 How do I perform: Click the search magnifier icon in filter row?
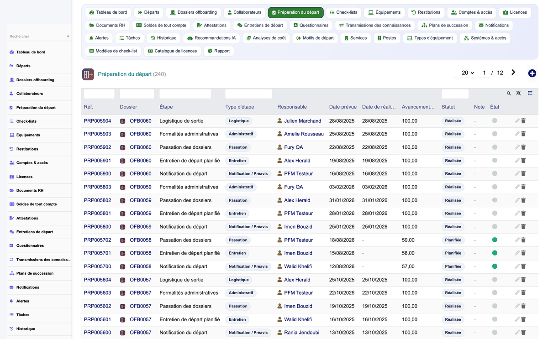[x=509, y=93]
